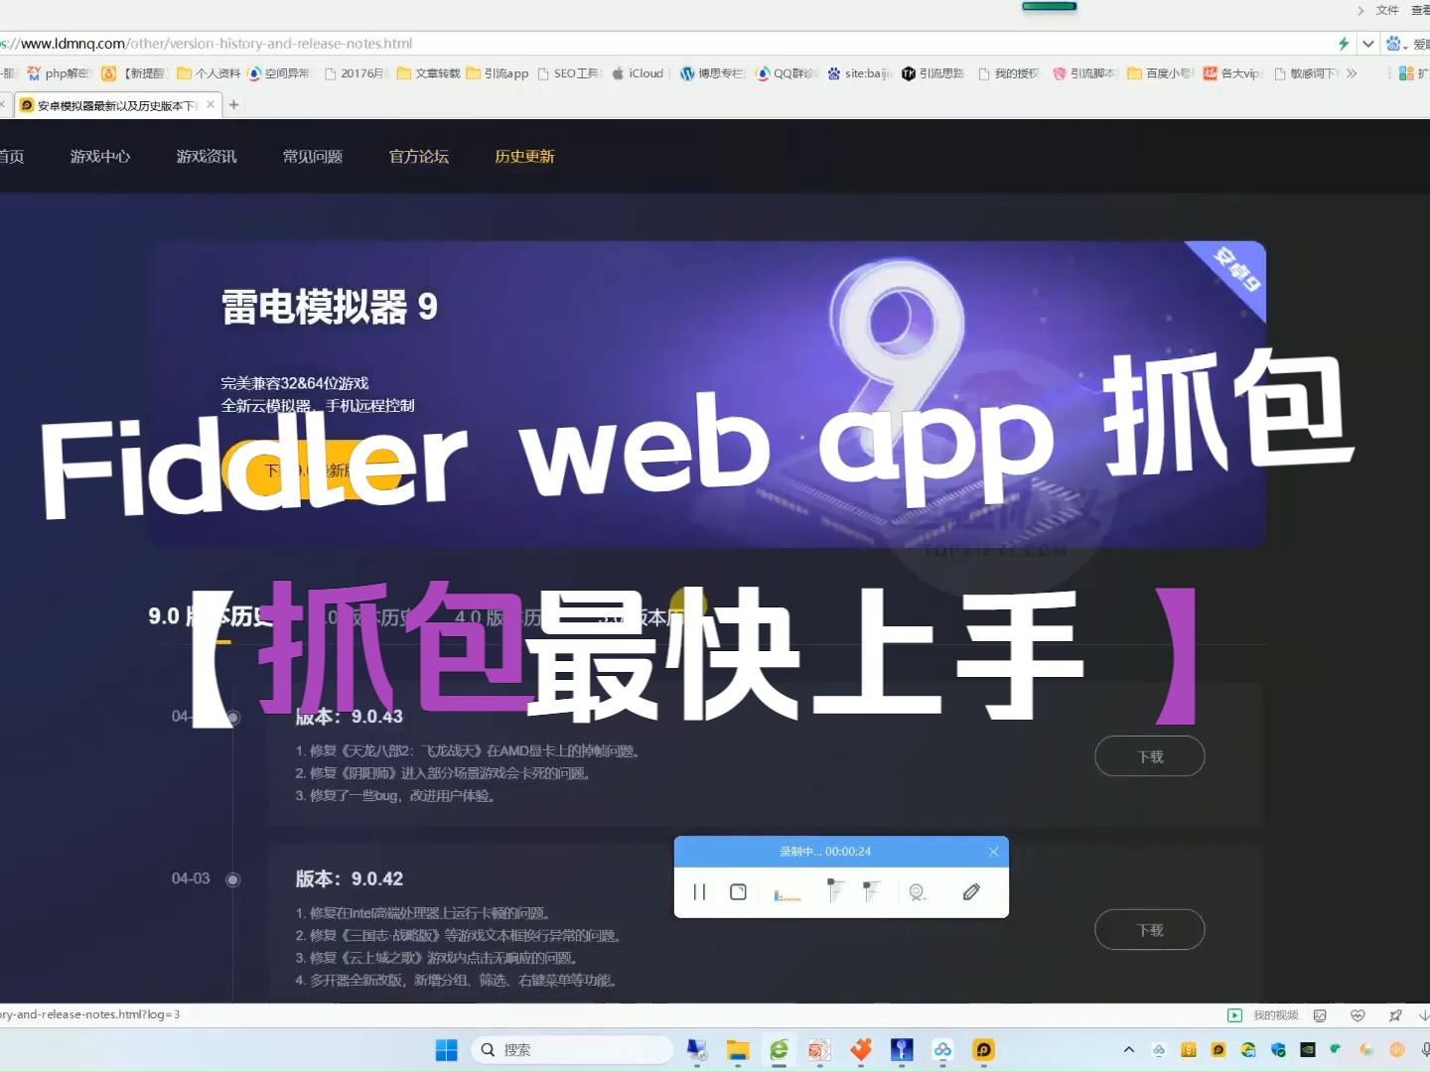This screenshot has width=1430, height=1072.
Task: Open the 游戏中心 nav item
Action: click(x=100, y=156)
